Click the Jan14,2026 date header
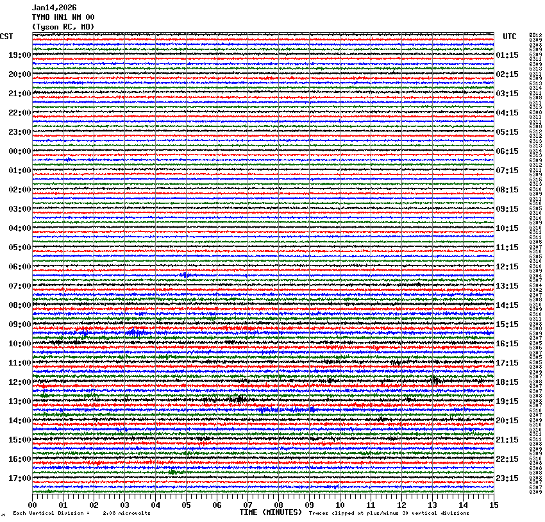Screen dimensions: 545x522 pos(54,8)
